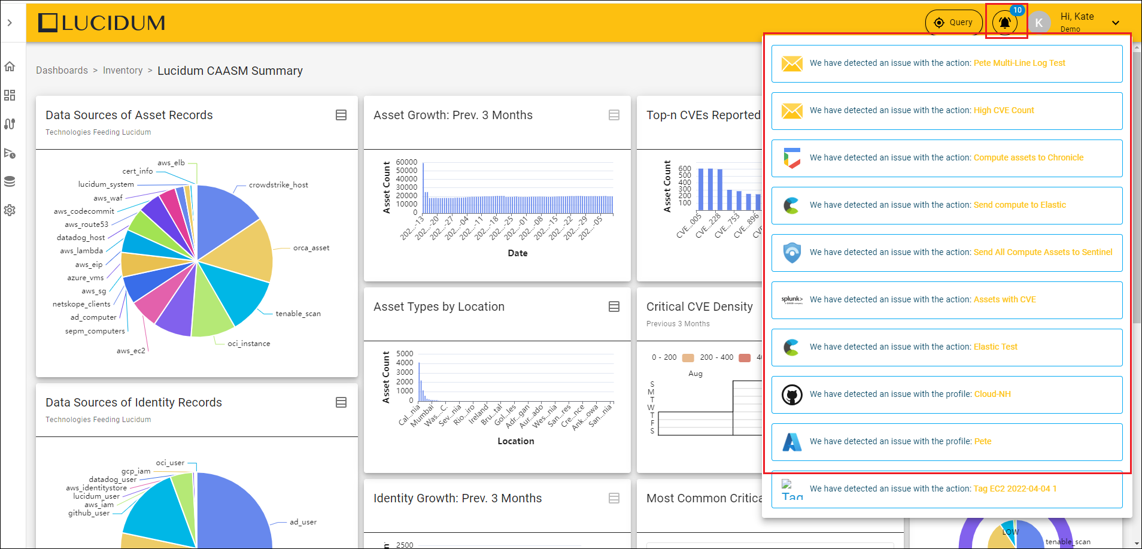The width and height of the screenshot is (1142, 549).
Task: Click the Query button
Action: 954,23
